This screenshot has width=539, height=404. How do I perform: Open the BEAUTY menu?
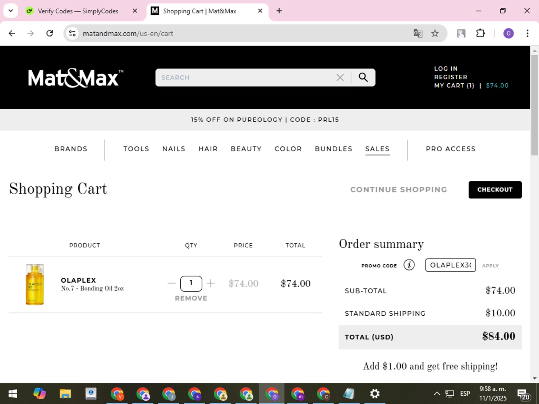pos(246,149)
